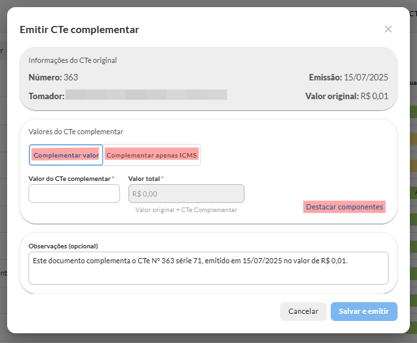Click the blurred Tomador name
Viewport: 417px width, 343px height.
coord(146,95)
